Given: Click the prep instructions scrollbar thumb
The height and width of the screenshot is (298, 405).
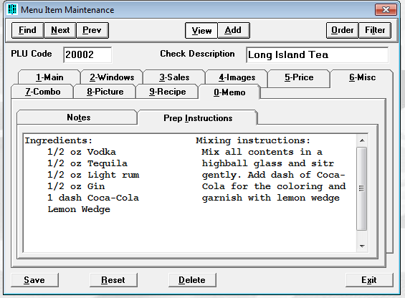Looking at the screenshot, I should 362,188.
